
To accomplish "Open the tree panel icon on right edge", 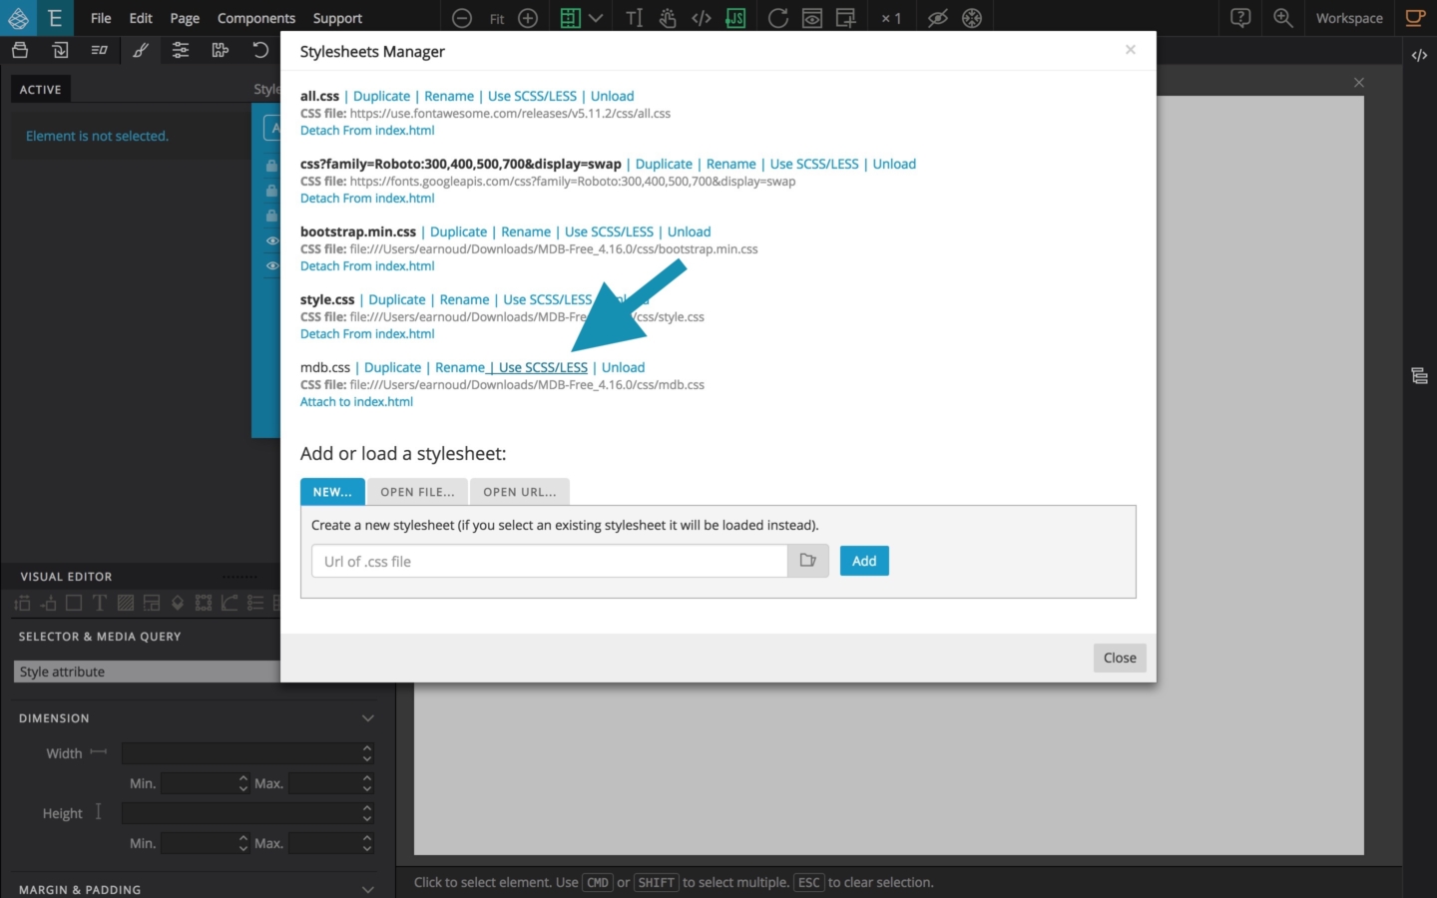I will (x=1419, y=375).
